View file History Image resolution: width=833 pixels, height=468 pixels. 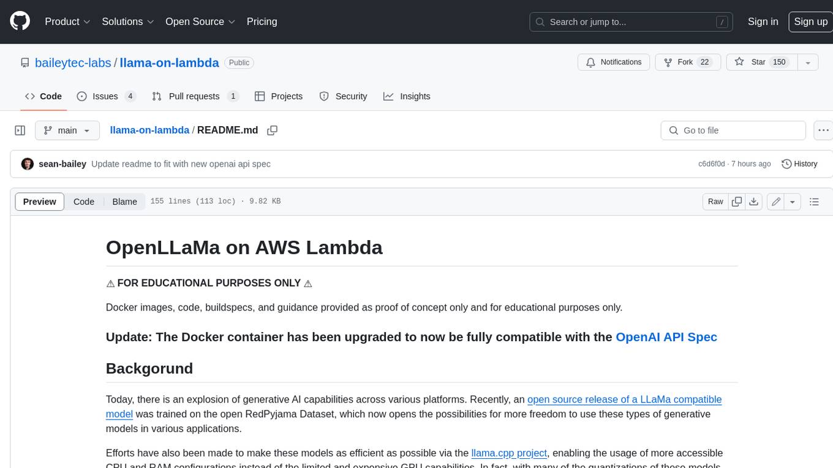click(x=799, y=164)
